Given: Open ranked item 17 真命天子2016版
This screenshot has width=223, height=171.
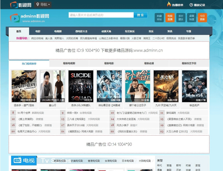Looking at the screenshot, I should click(x=76, y=125).
